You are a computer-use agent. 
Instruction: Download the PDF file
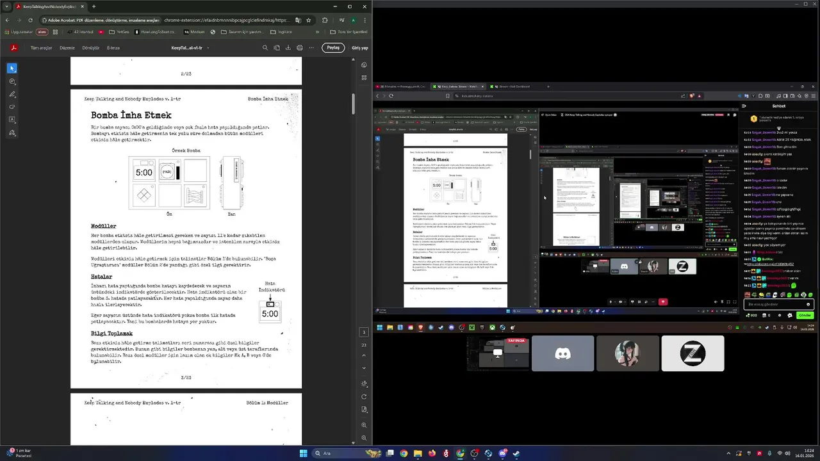coord(288,47)
